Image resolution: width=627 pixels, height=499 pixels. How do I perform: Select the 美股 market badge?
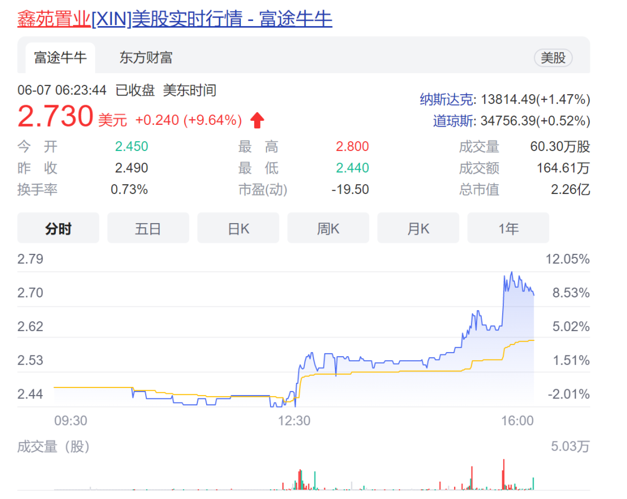point(553,58)
